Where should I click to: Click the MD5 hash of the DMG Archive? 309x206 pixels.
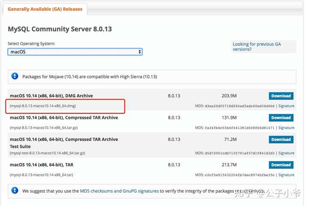pyautogui.click(x=239, y=106)
